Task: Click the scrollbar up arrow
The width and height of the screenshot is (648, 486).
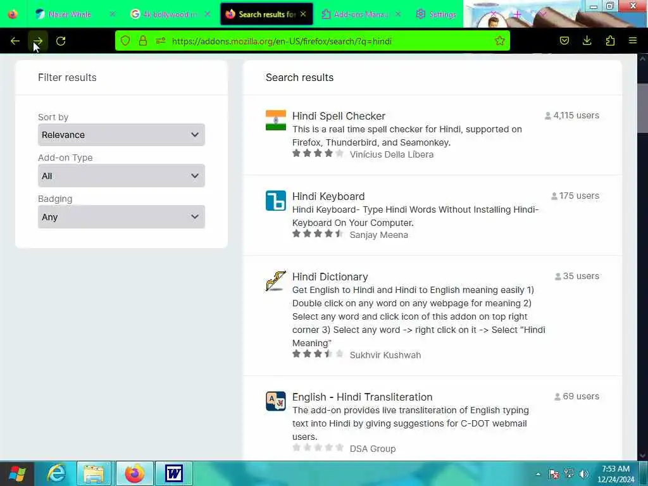Action: click(x=642, y=59)
